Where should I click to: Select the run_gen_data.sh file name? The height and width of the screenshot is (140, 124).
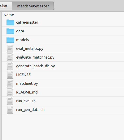(x=30, y=110)
